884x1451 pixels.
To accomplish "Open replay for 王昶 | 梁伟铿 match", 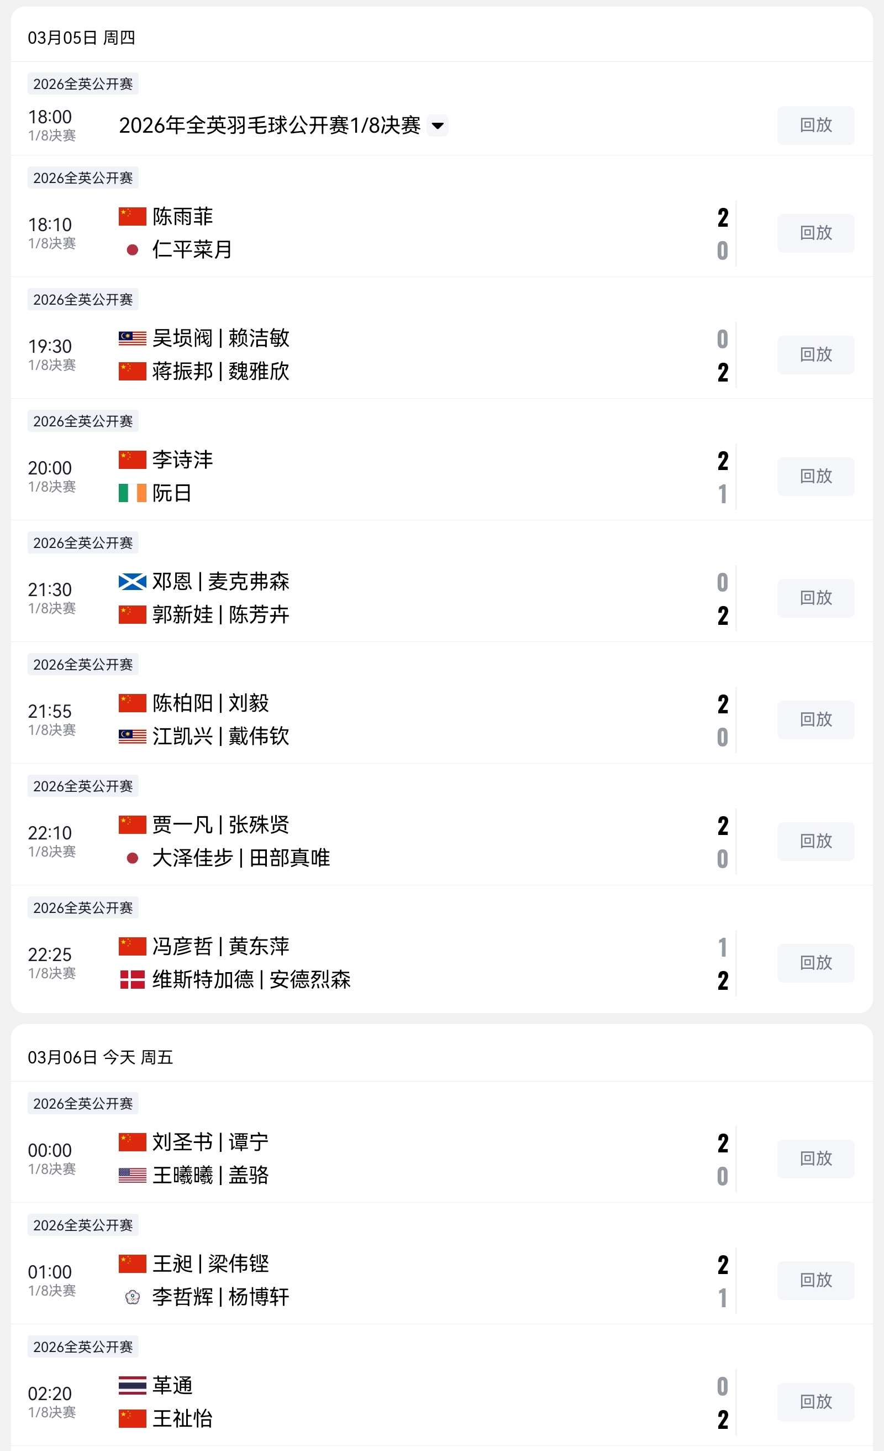I will coord(815,1280).
